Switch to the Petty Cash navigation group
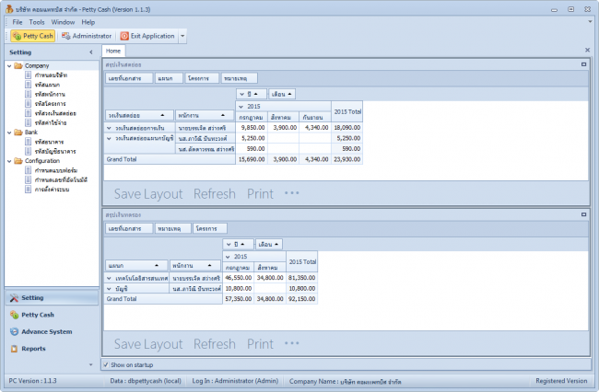 click(52, 315)
